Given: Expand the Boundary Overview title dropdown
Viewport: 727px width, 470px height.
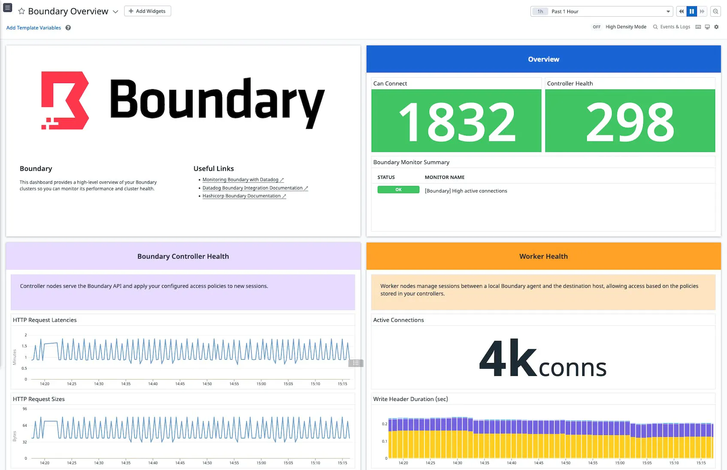Looking at the screenshot, I should [x=115, y=12].
